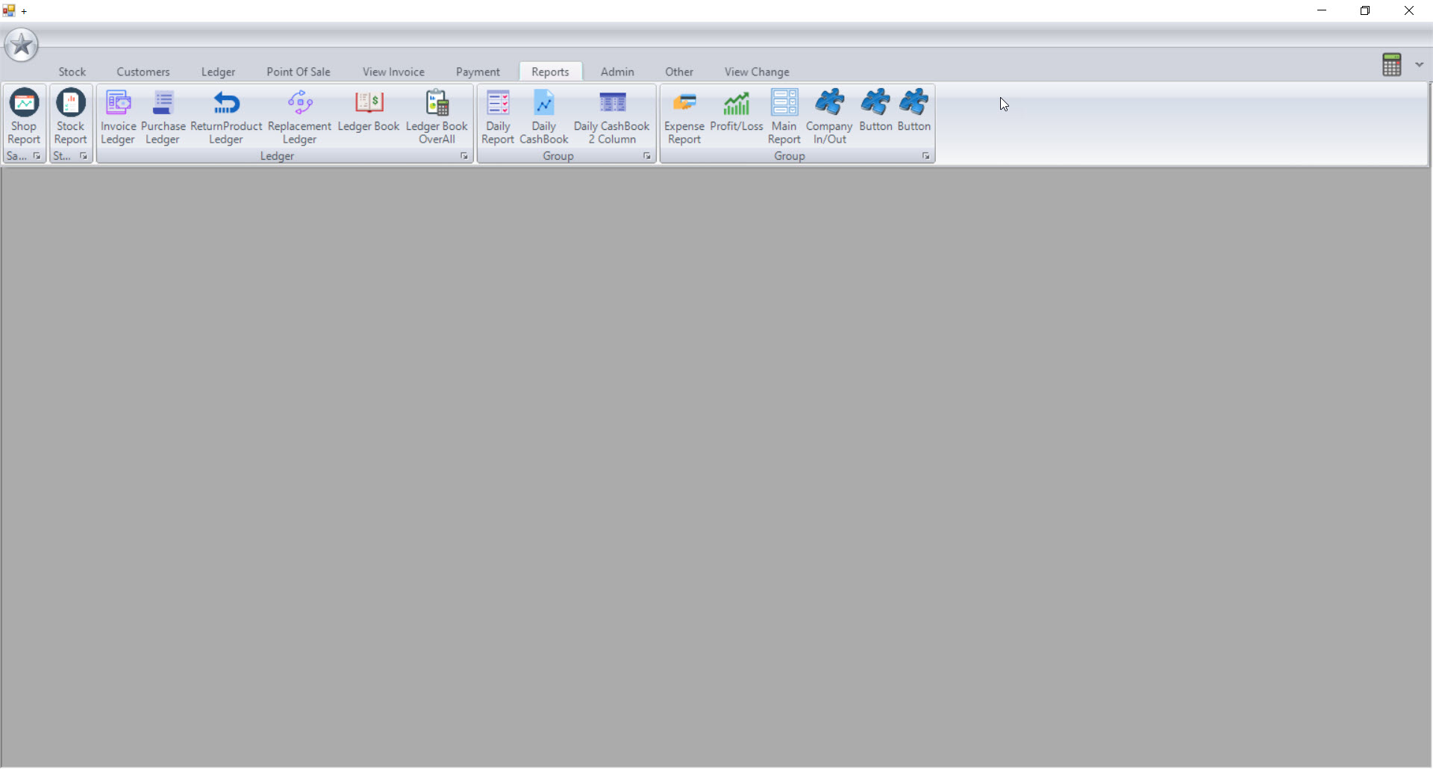Screen dimensions: 1433x769
Task: Close the application window
Action: [x=1409, y=10]
